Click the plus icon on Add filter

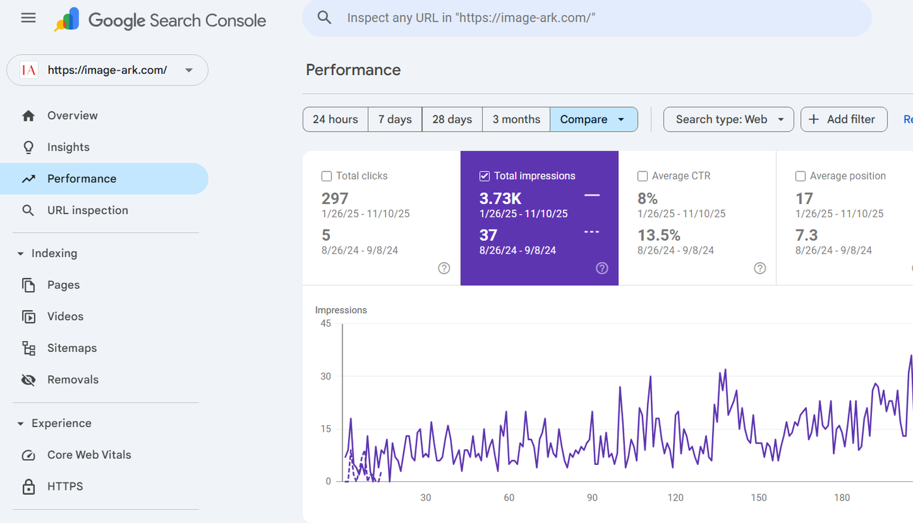(814, 119)
